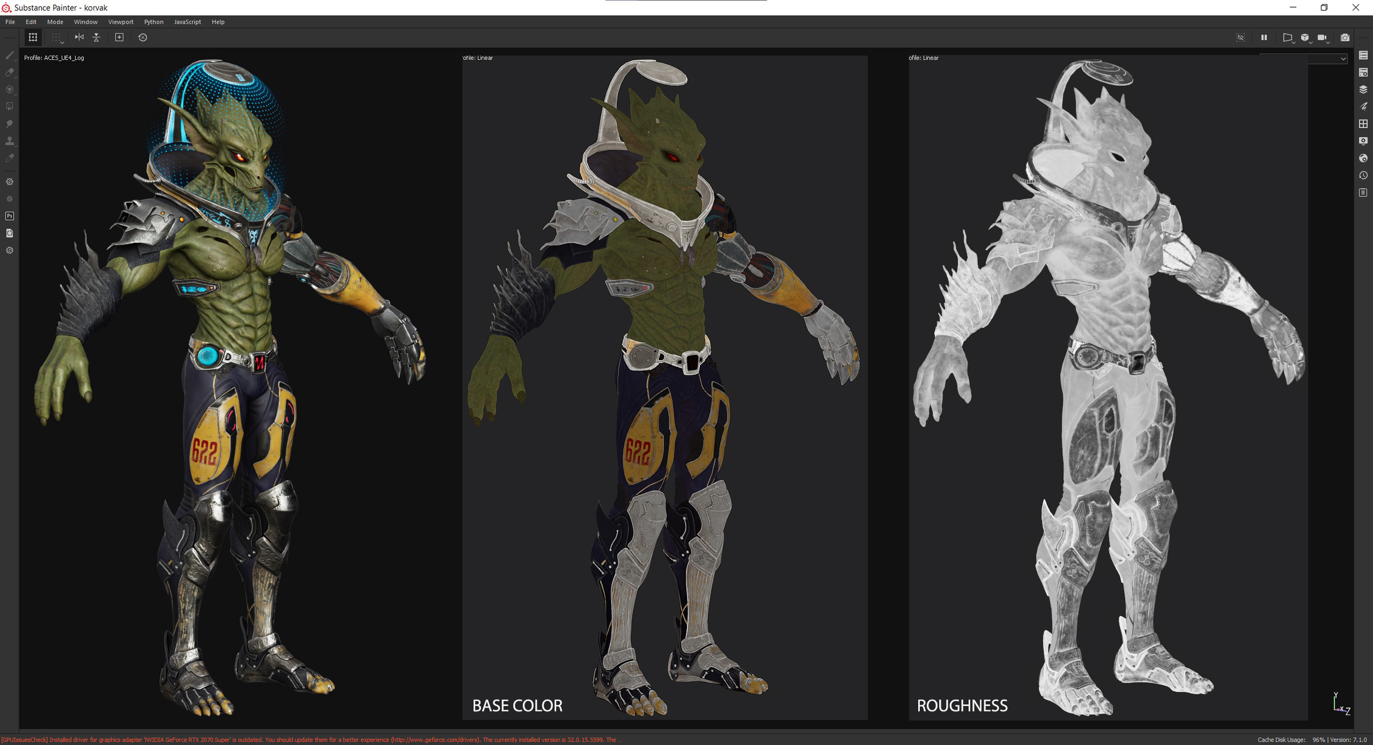Open the Viewport menu

click(x=120, y=22)
